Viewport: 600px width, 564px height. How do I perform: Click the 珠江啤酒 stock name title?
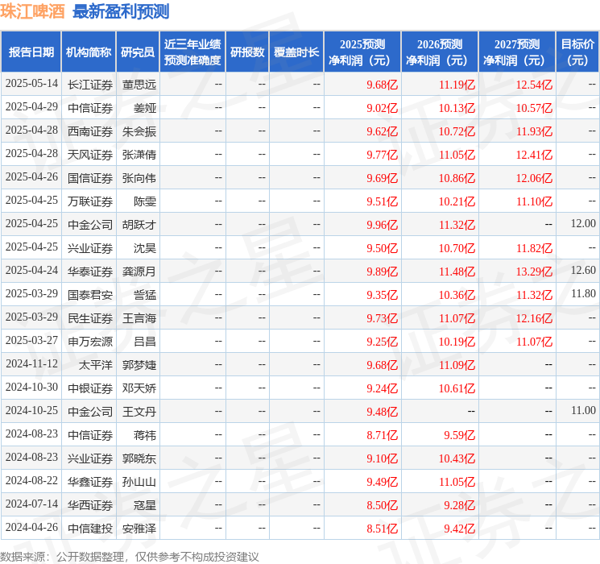[x=34, y=11]
